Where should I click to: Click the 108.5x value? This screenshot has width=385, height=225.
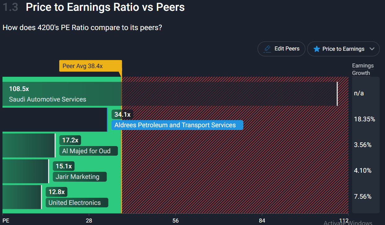[19, 89]
